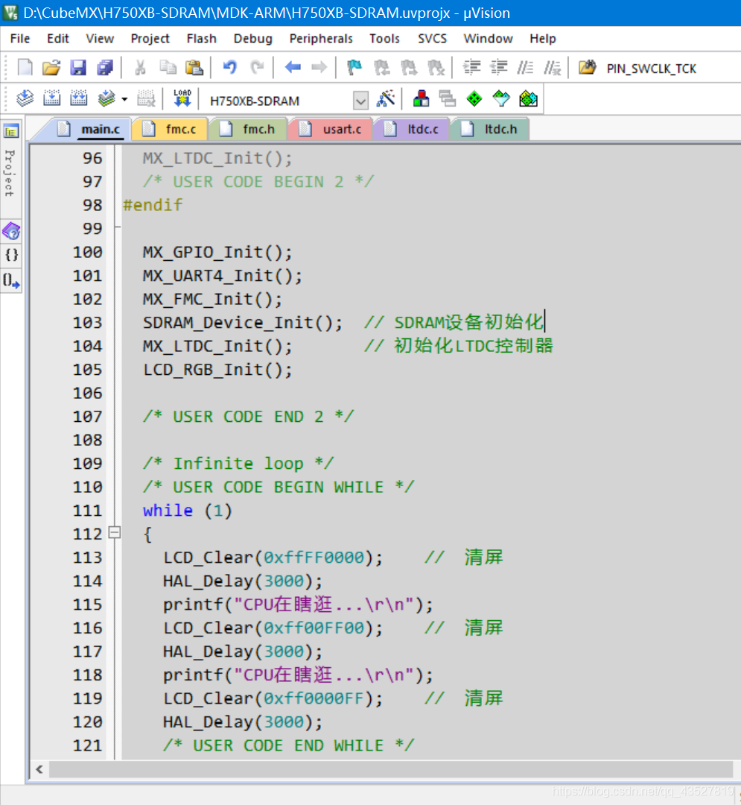Go to next bookmark icon
The image size is (741, 805).
tap(409, 67)
